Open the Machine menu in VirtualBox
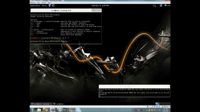 click(x=33, y=3)
